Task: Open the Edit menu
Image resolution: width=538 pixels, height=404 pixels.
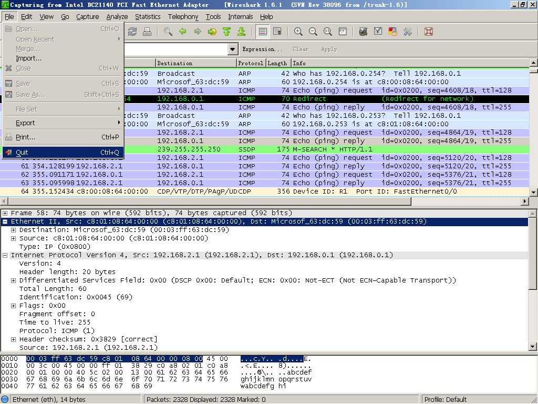Action: coord(26,16)
